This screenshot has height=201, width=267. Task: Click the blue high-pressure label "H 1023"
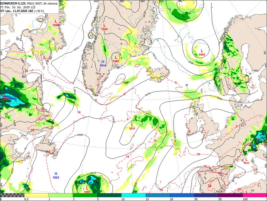click(56, 175)
